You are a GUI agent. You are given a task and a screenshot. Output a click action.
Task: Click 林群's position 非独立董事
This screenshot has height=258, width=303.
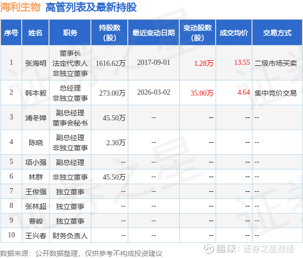[70, 177]
